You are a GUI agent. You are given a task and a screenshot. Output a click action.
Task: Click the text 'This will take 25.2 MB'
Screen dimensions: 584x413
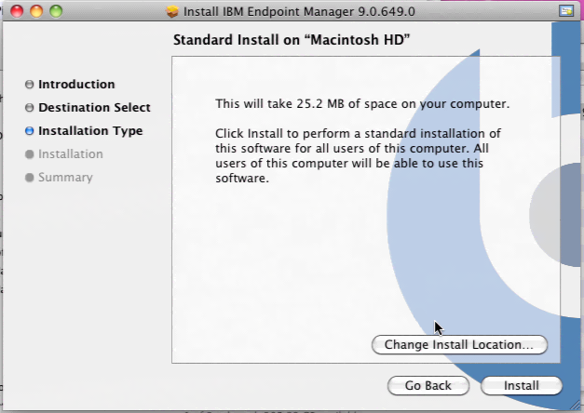point(279,103)
